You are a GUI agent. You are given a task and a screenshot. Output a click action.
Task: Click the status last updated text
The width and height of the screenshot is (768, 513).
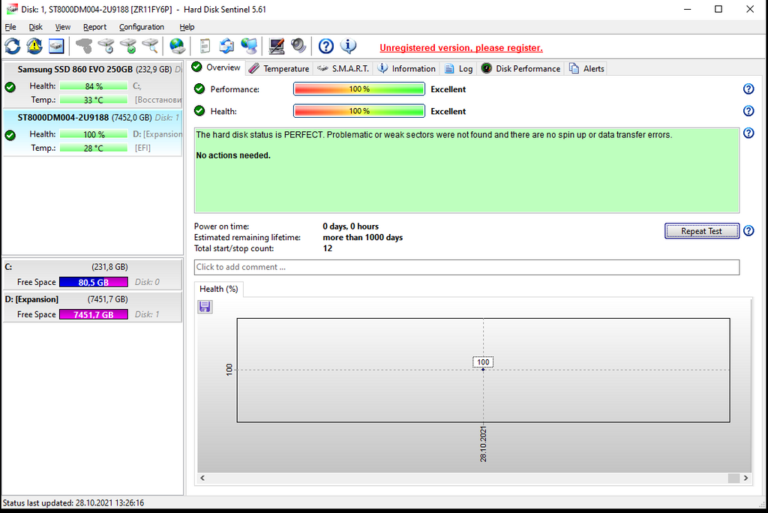[x=73, y=502]
